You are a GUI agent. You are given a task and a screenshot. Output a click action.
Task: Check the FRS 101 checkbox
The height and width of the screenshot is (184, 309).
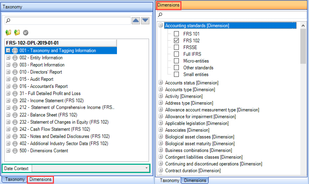tap(176, 34)
